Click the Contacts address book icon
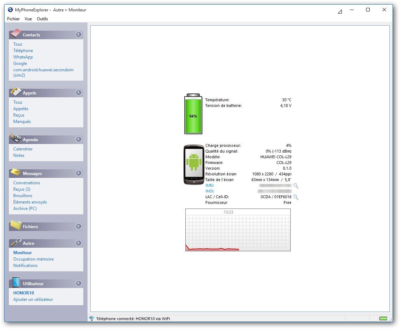 coord(16,34)
